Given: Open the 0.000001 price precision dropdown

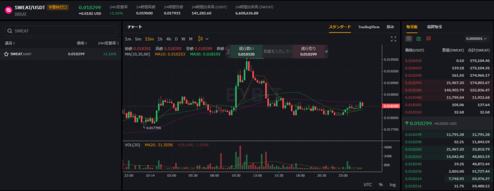Looking at the screenshot, I should [477, 39].
